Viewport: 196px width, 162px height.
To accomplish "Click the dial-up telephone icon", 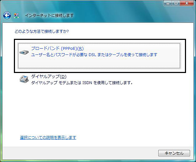I will (24, 79).
